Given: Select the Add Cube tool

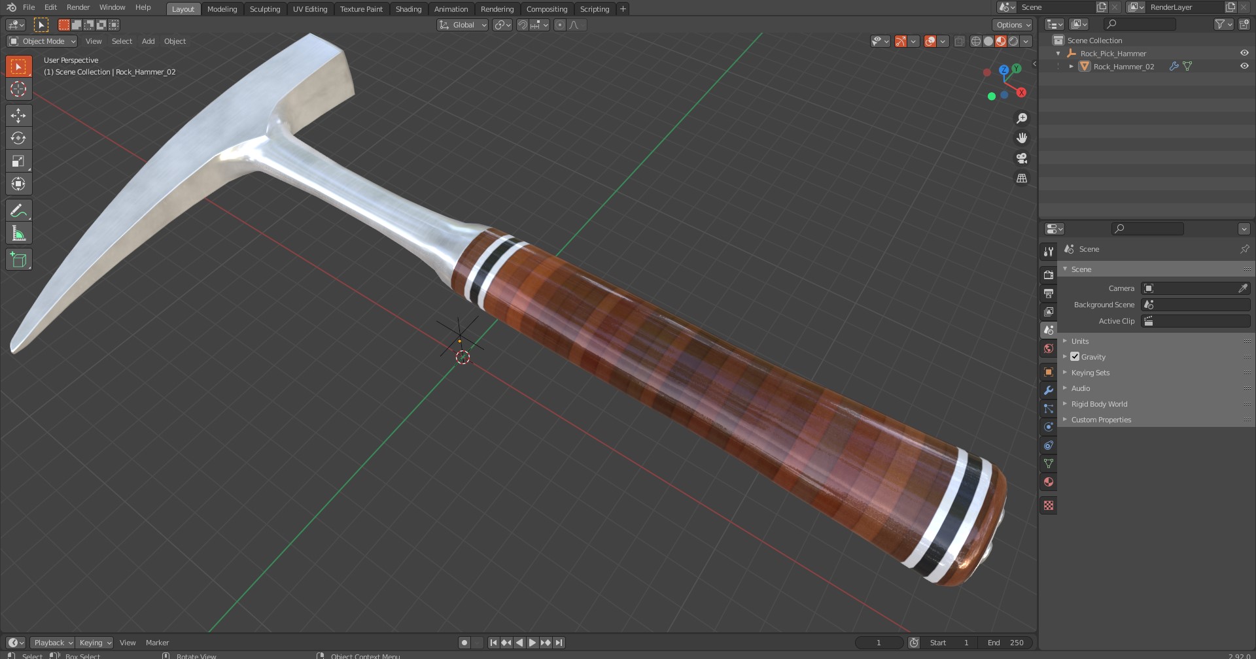Looking at the screenshot, I should tap(18, 260).
